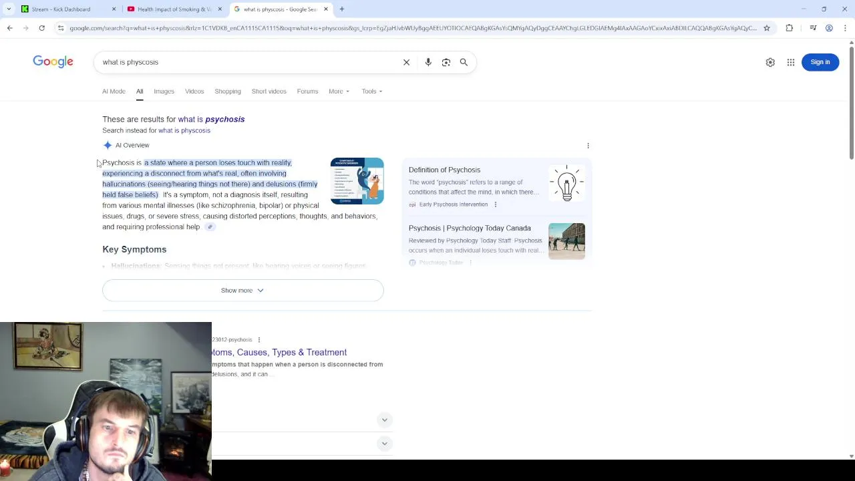Switch to Forums results tab
The width and height of the screenshot is (855, 481).
(307, 92)
